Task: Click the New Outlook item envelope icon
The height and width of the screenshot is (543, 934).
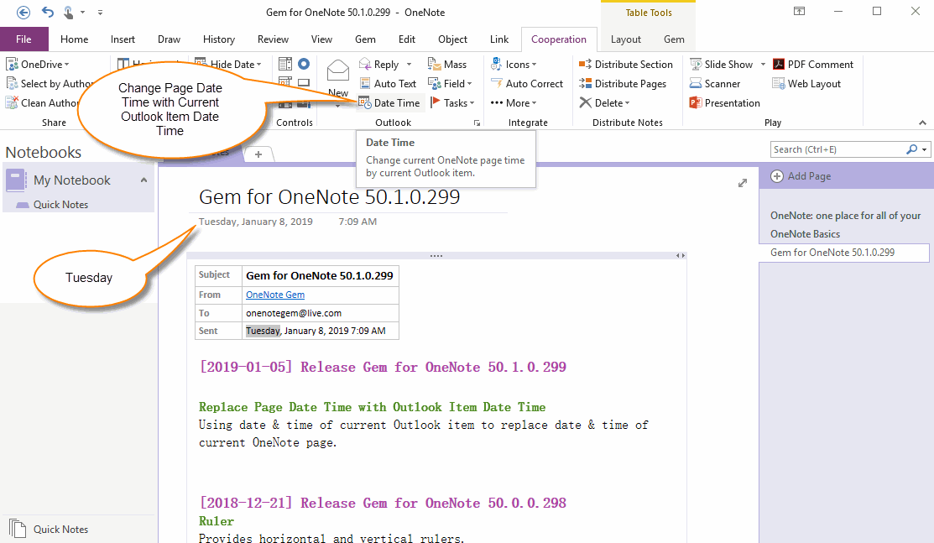Action: (337, 70)
